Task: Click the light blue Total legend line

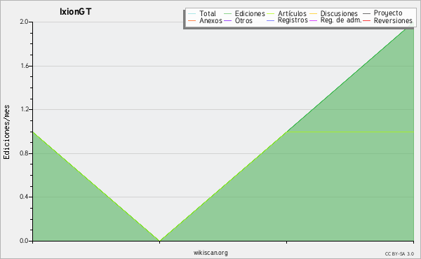Action: pos(192,14)
